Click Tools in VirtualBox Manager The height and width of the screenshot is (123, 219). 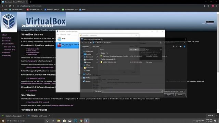pyautogui.click(x=64, y=39)
